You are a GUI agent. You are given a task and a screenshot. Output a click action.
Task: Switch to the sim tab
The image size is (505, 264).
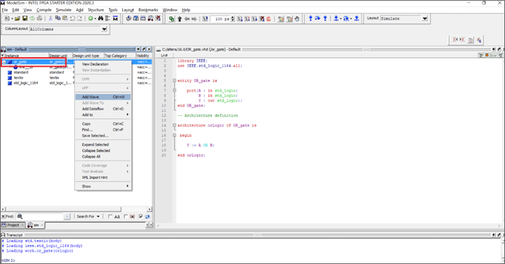click(35, 225)
